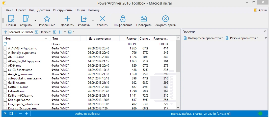Sort by the Тип column header

click(x=65, y=39)
